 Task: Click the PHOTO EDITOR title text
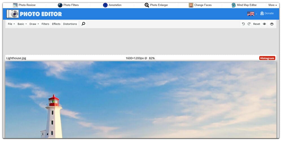point(41,14)
